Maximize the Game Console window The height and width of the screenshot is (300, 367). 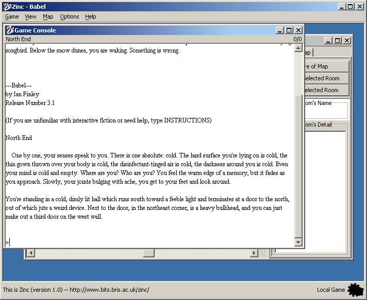(x=289, y=30)
